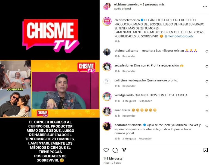The image size is (209, 165).
Task: Like pedromontieloficial's comment with heart
Action: point(207,126)
